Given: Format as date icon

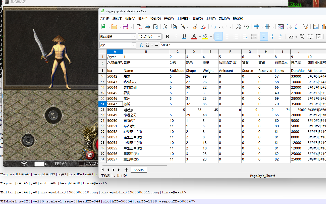Looking at the screenshot, I should [x=319, y=37].
